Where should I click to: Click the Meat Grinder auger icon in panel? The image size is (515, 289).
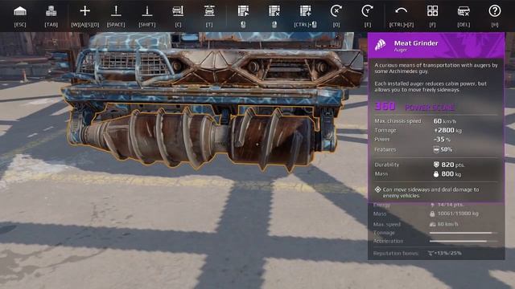coord(381,45)
